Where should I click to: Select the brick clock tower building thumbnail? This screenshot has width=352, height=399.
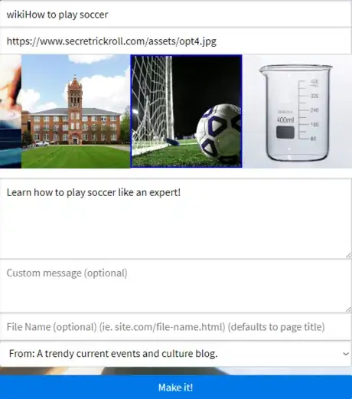[76, 111]
